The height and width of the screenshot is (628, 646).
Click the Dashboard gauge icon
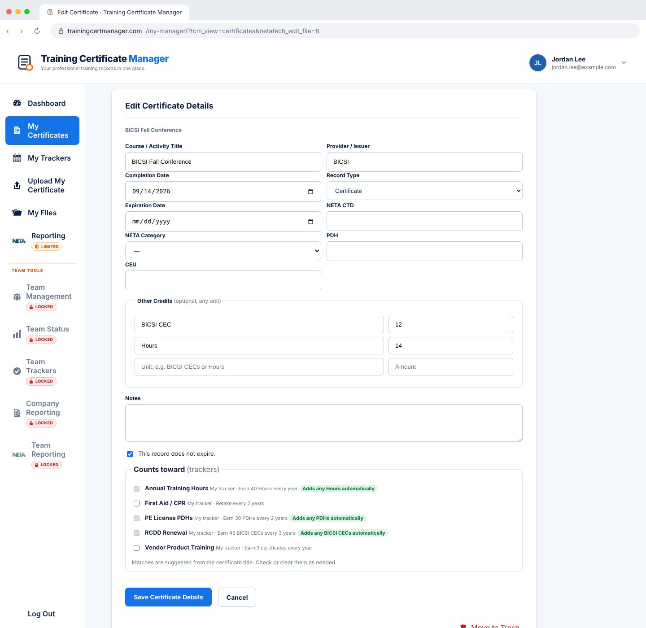[x=17, y=103]
